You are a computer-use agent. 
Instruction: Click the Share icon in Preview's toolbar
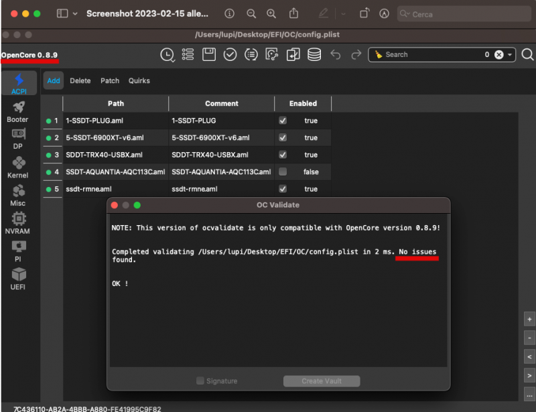pyautogui.click(x=294, y=13)
